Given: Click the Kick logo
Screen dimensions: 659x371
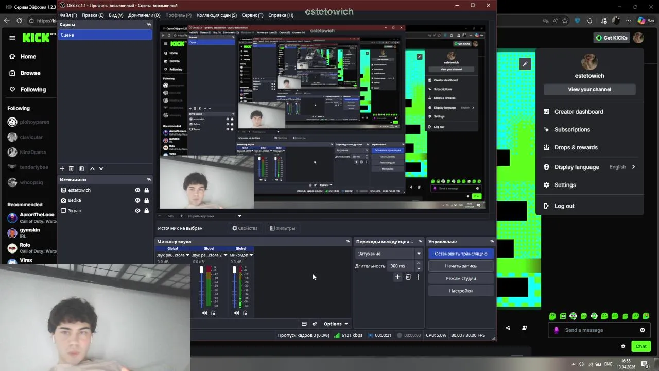Looking at the screenshot, I should click(x=36, y=38).
